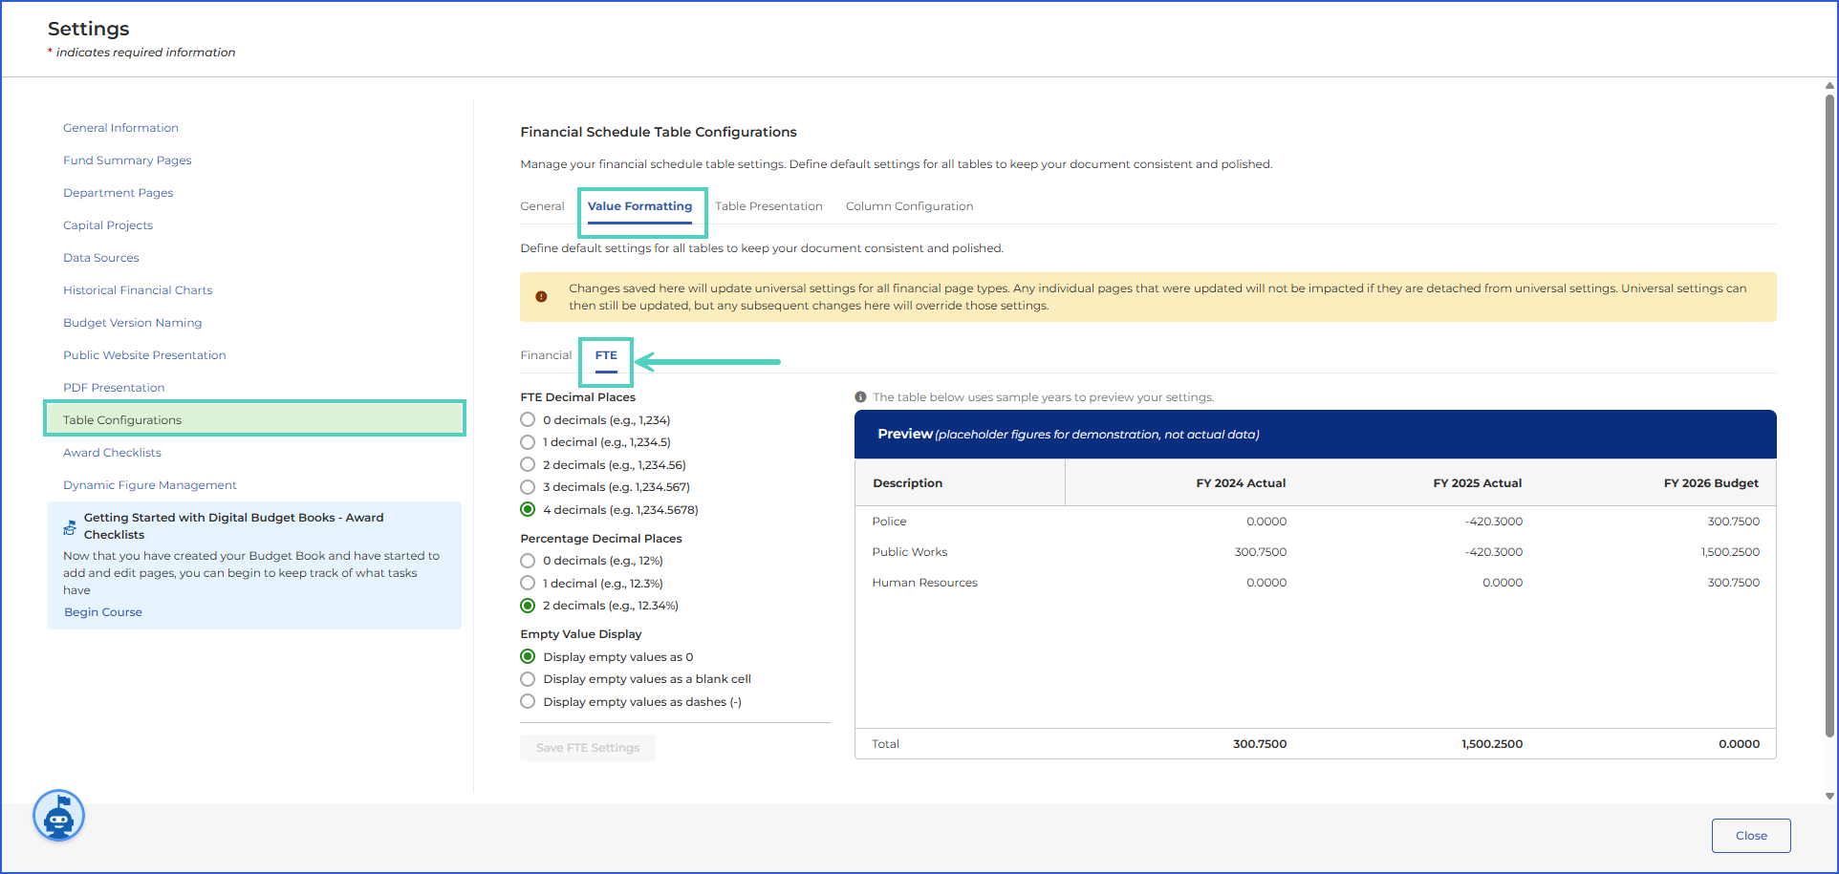Click the FY 2026 Budget column header
The width and height of the screenshot is (1839, 874).
pos(1711,483)
